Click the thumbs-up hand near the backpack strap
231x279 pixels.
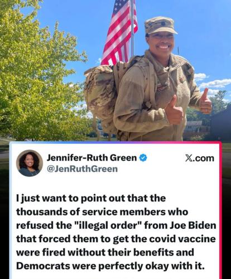click(174, 111)
